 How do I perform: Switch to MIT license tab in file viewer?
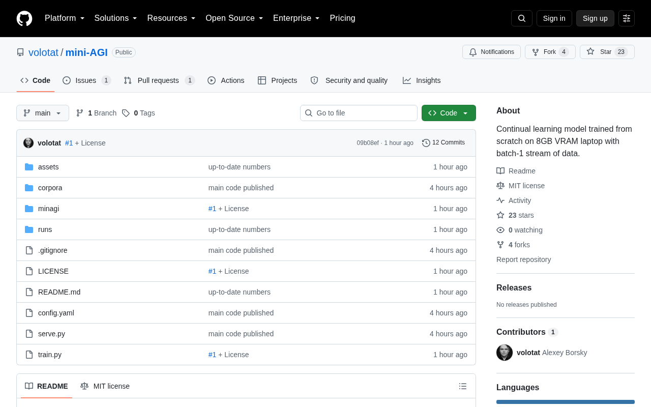coord(105,386)
